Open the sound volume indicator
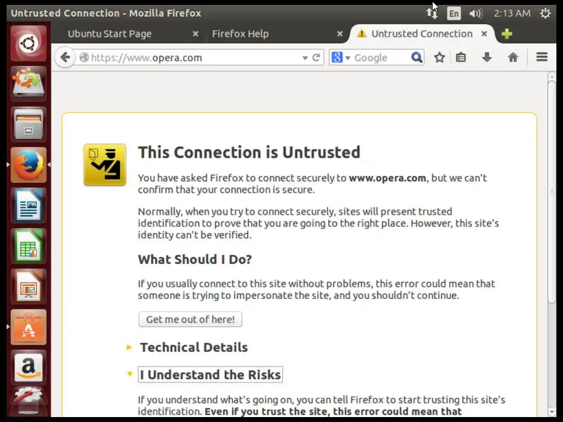The width and height of the screenshot is (563, 422). [x=476, y=14]
